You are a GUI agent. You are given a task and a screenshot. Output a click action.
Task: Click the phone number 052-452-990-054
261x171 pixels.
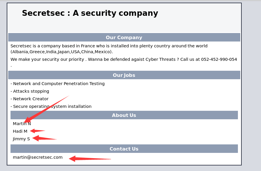[x=219, y=59]
